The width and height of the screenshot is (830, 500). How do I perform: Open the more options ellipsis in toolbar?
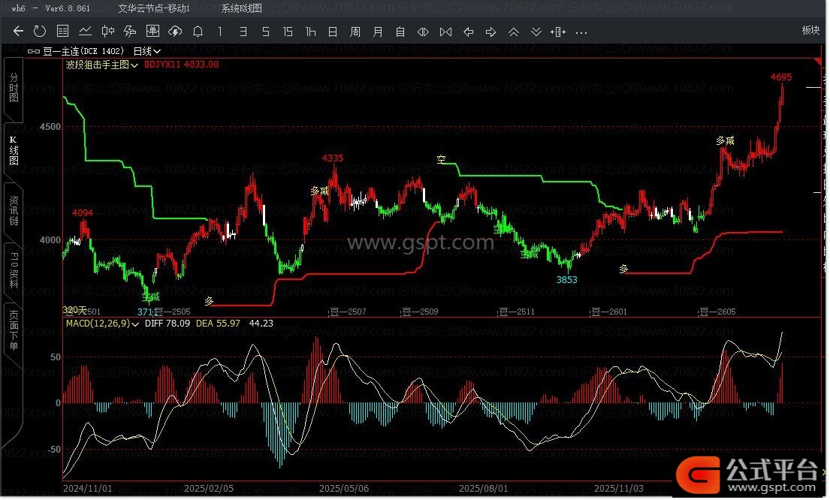click(581, 32)
